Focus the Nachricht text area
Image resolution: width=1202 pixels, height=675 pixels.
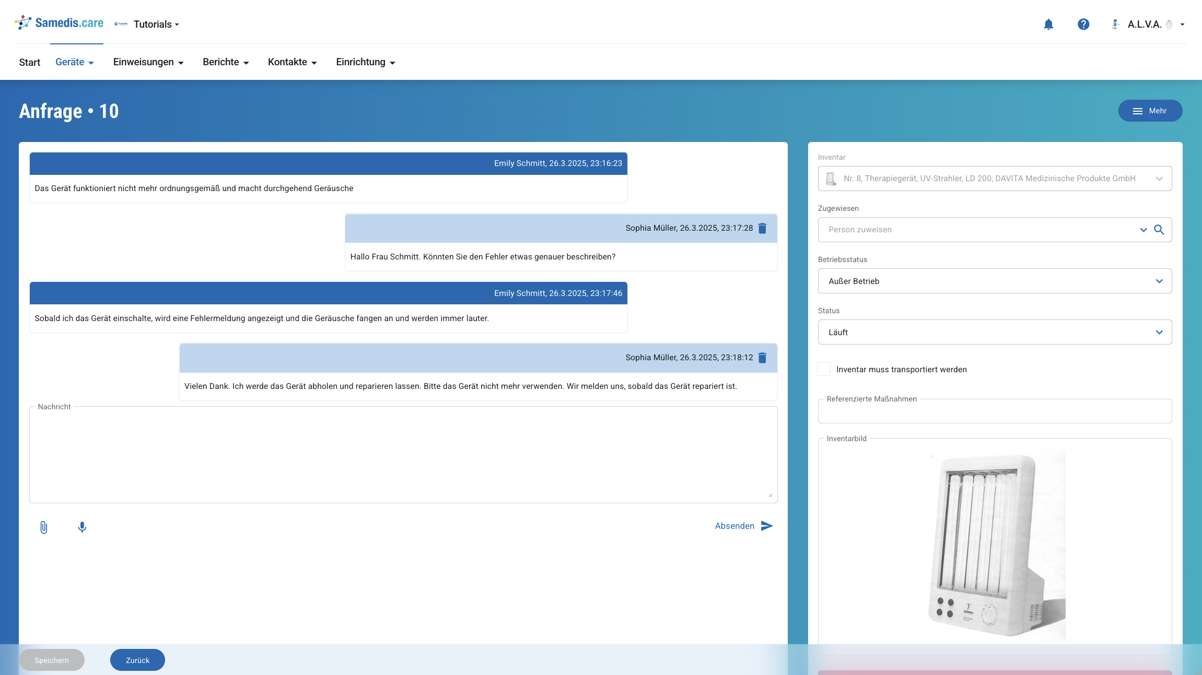403,455
